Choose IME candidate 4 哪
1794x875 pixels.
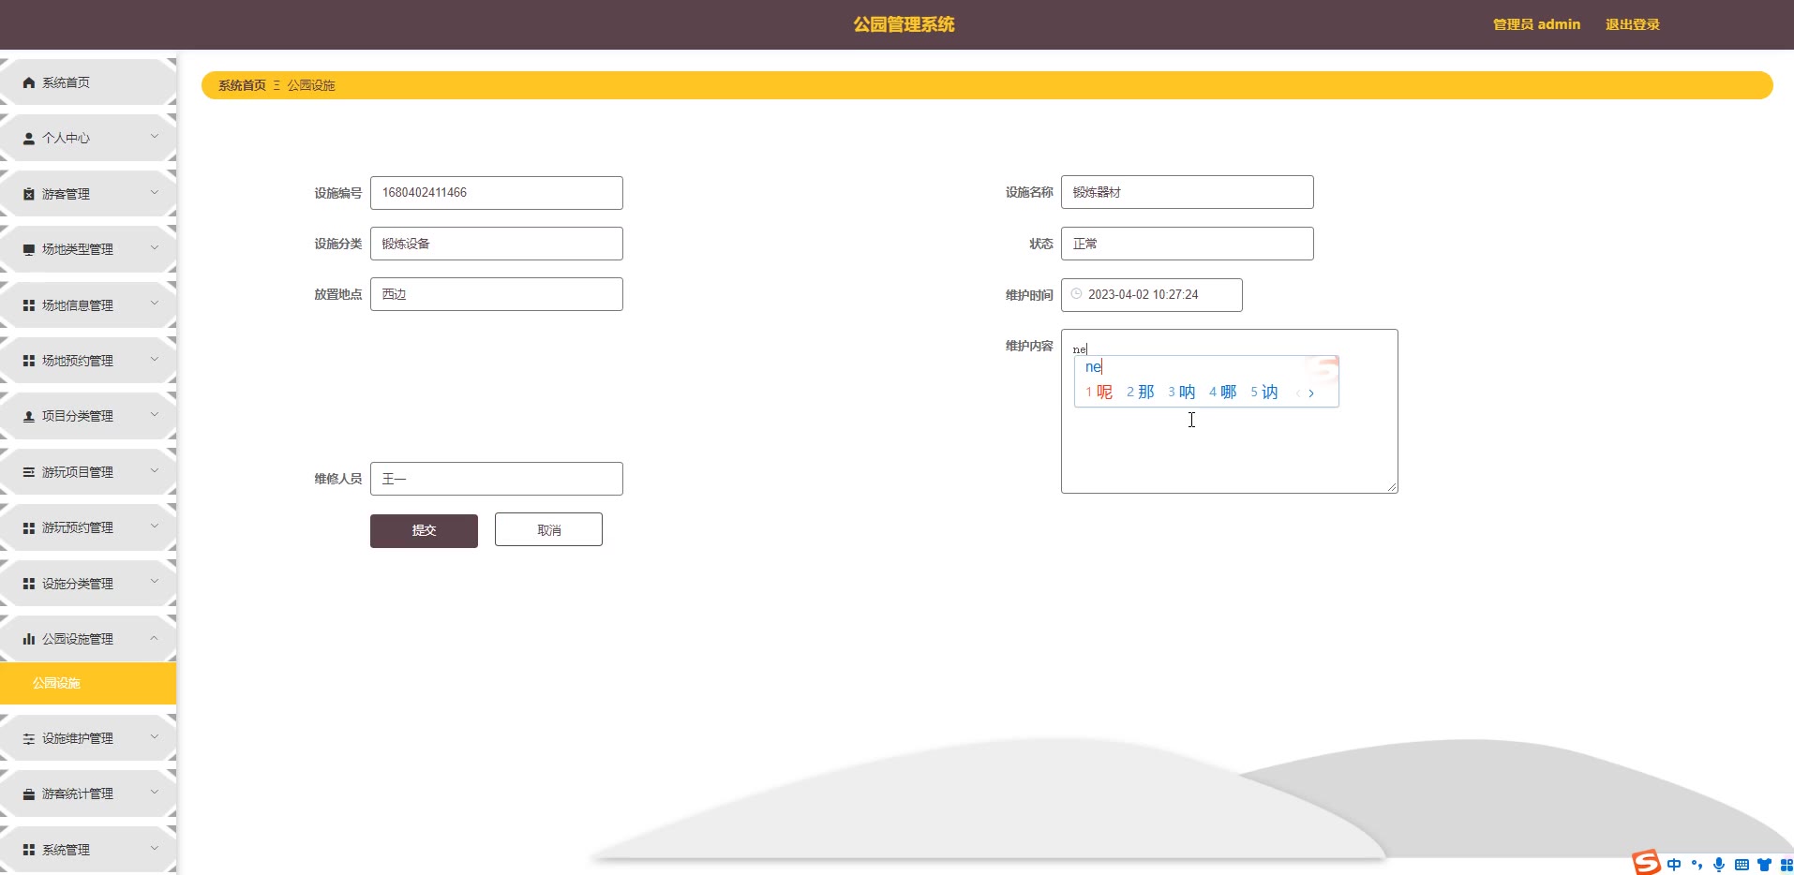1223,393
